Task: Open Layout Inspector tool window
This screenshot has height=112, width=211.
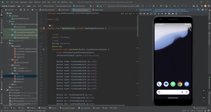Action: (199, 108)
